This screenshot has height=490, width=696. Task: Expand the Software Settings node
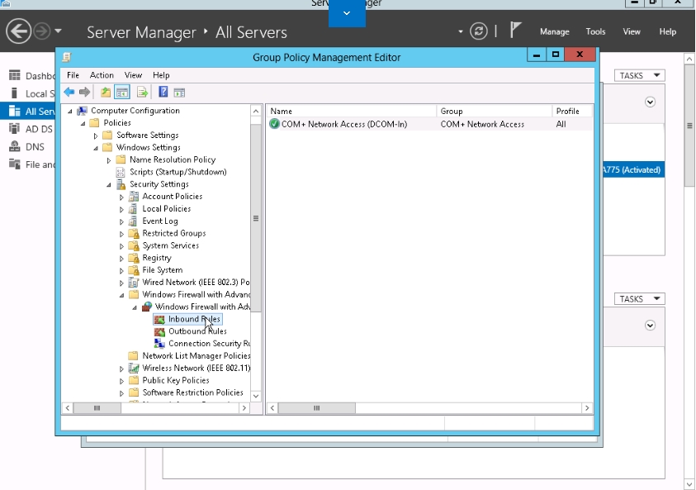[96, 136]
